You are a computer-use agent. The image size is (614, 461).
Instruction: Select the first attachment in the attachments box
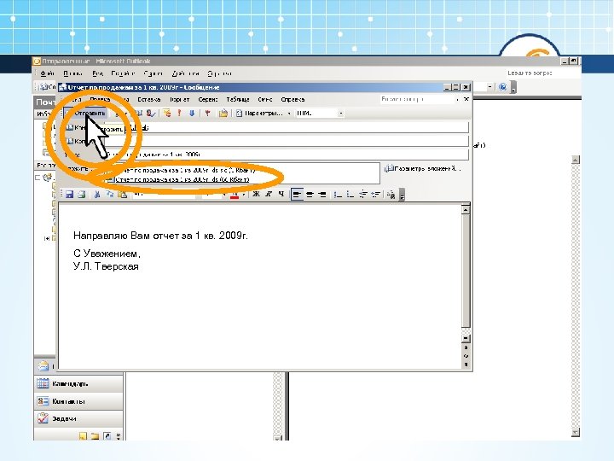[x=188, y=171]
